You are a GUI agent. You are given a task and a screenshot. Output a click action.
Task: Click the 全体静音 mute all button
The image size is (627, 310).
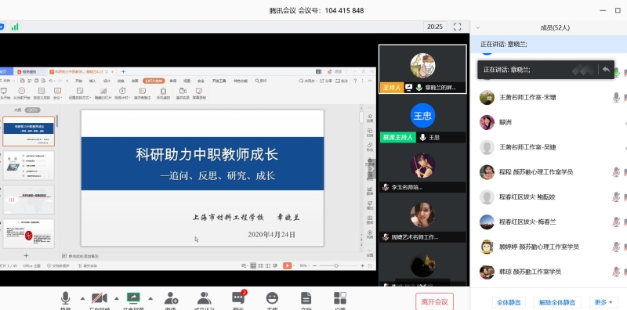coord(509,302)
